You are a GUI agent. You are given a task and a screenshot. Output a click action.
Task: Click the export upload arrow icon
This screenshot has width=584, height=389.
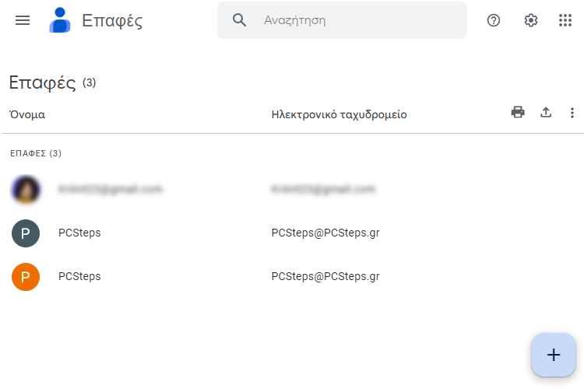tap(546, 112)
